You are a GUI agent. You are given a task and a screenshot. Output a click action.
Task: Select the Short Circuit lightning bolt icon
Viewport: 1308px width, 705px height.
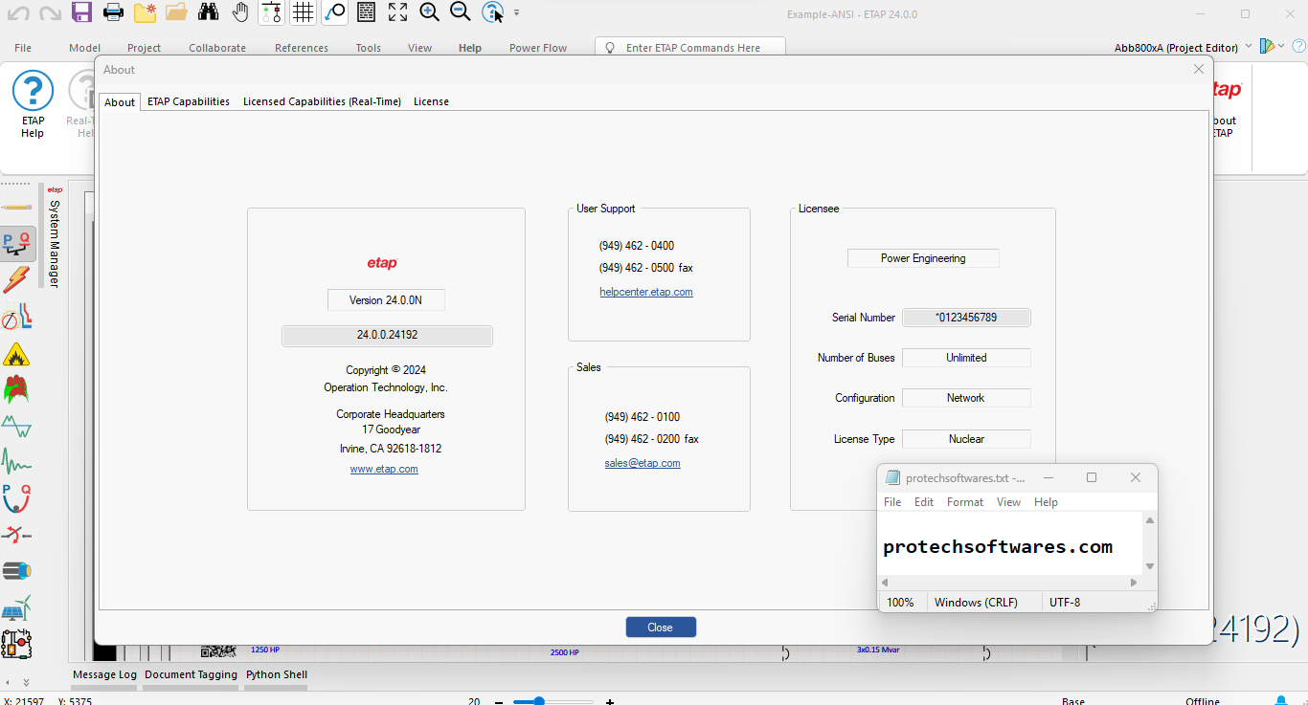[x=17, y=280]
